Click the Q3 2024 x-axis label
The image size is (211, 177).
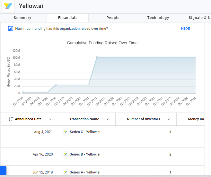pyautogui.click(x=191, y=101)
